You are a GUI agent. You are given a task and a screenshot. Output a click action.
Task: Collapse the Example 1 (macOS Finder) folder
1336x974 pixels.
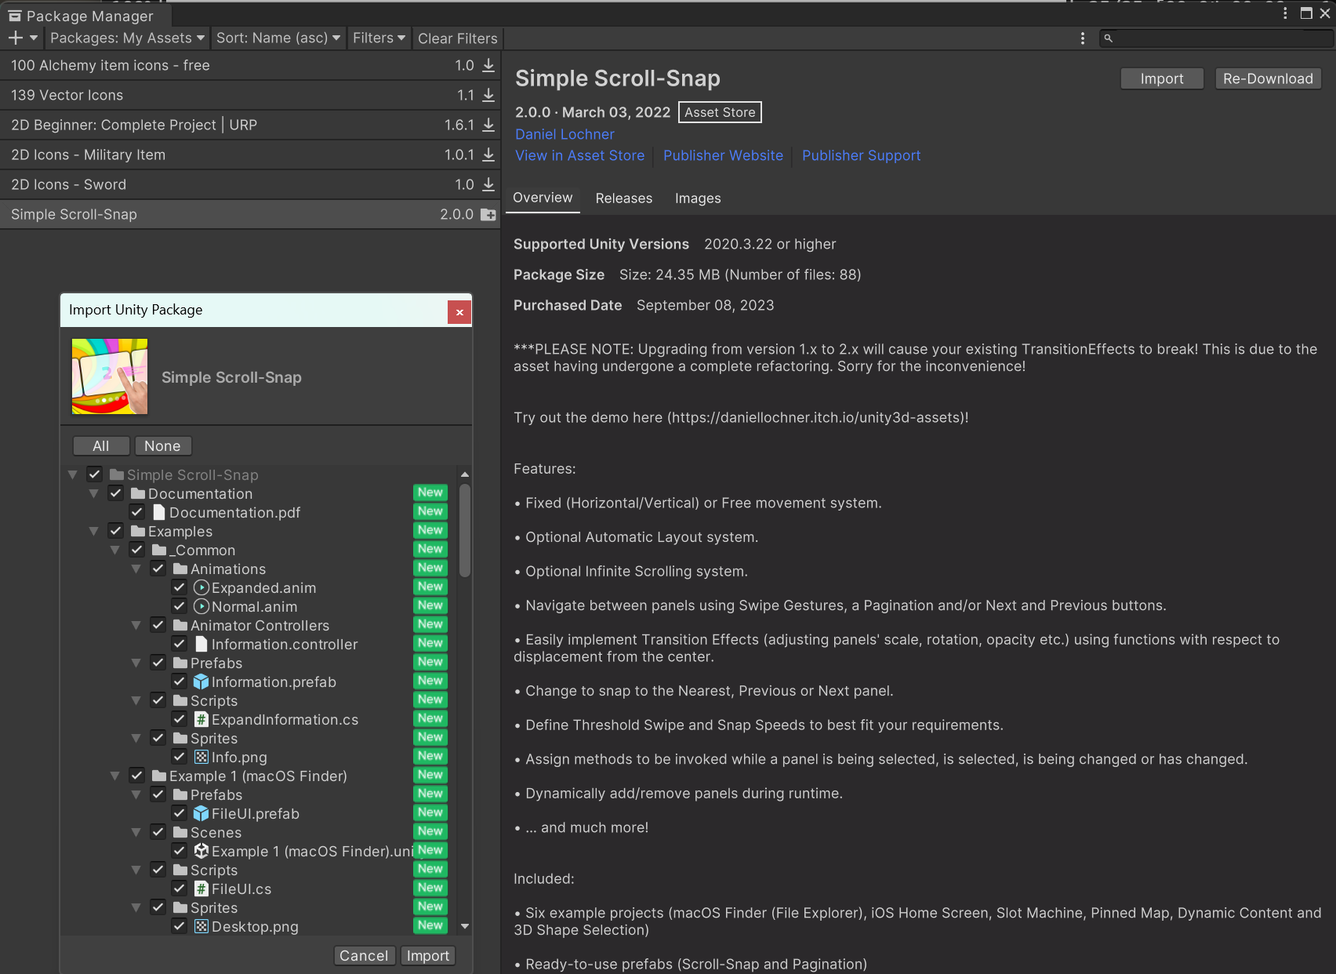115,776
